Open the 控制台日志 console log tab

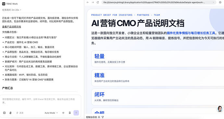point(92,117)
